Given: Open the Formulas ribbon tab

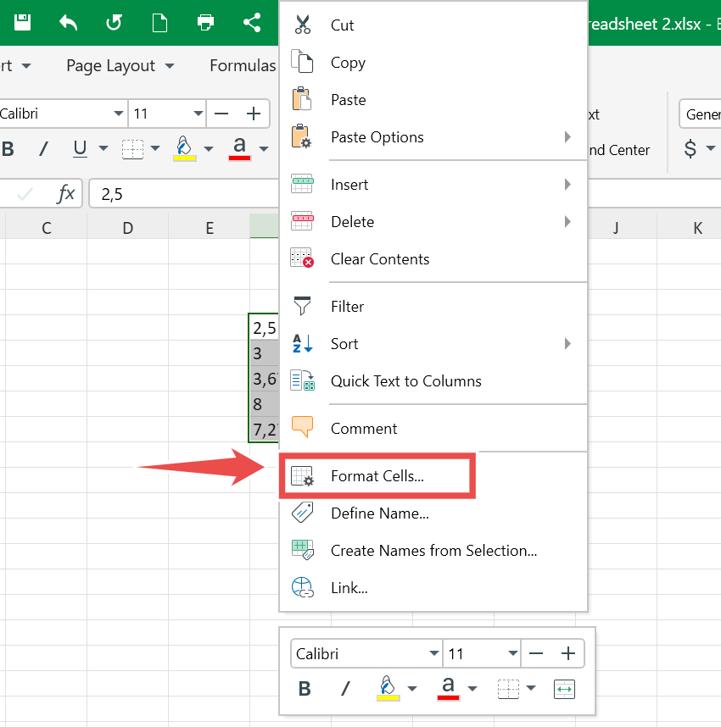Looking at the screenshot, I should coord(243,66).
